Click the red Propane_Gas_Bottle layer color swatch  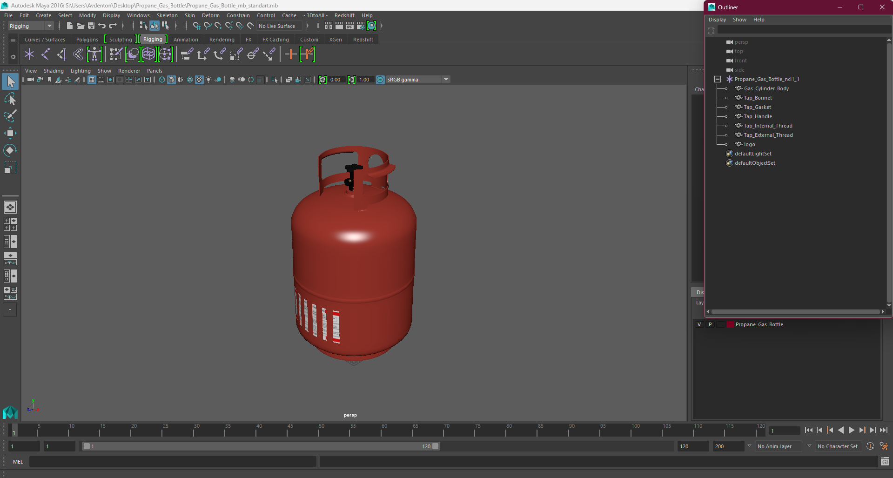point(730,324)
